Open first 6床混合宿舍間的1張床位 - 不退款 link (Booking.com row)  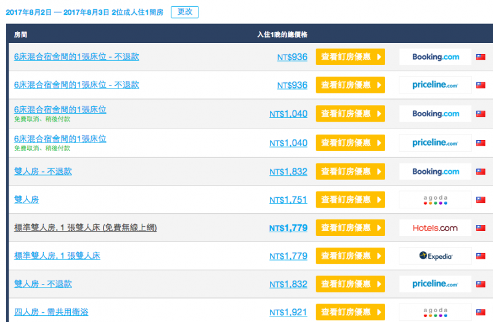76,57
